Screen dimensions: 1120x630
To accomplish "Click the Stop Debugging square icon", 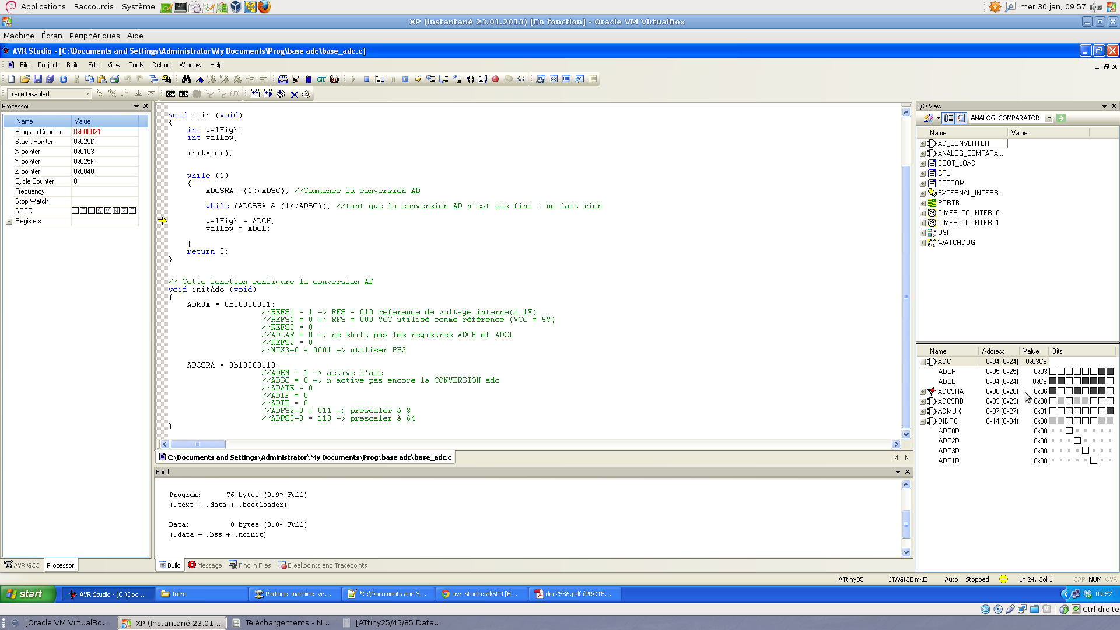I will tap(366, 79).
